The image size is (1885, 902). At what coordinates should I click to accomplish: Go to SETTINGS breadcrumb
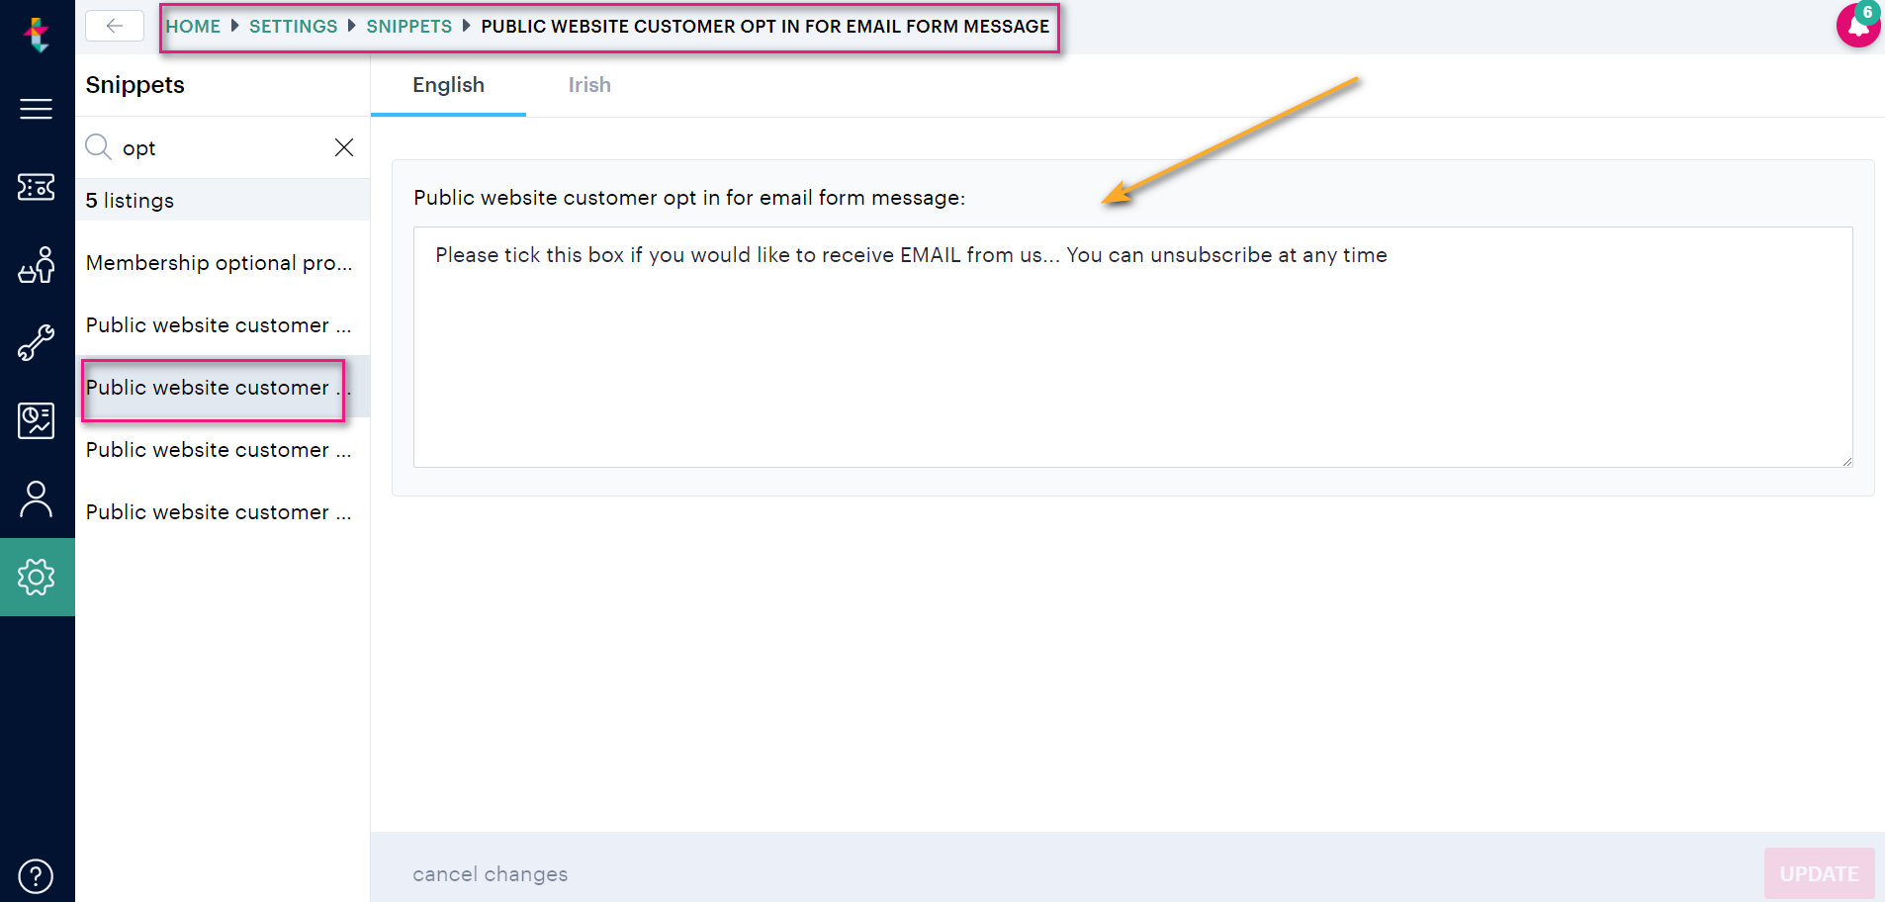click(294, 27)
